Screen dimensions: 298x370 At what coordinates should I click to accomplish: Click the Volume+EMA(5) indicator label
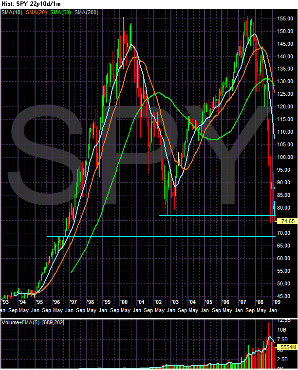tap(20, 322)
